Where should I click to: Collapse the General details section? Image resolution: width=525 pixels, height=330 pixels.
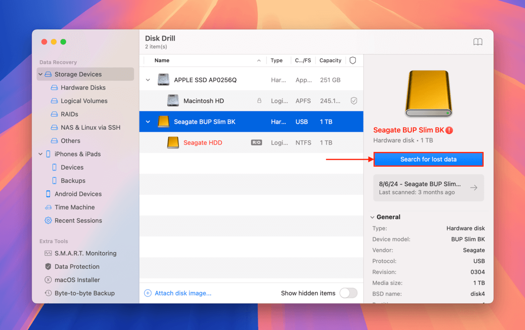[372, 217]
